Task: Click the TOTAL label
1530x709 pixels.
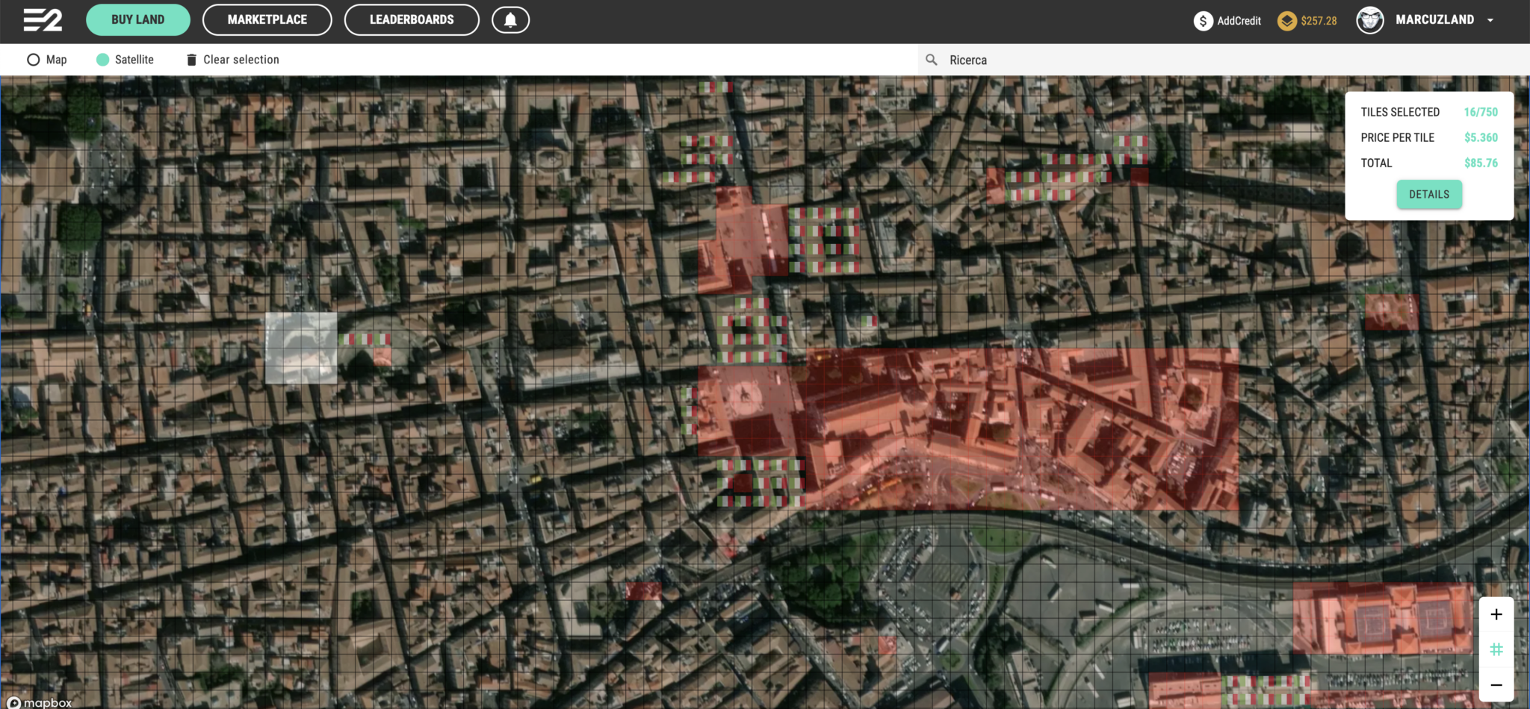Action: tap(1376, 163)
